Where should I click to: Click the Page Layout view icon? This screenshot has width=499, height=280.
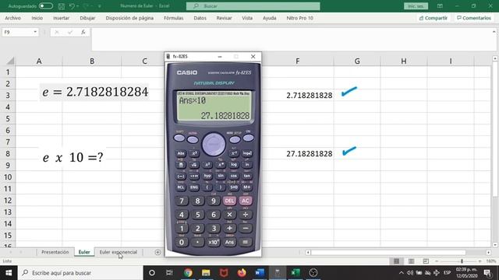[x=411, y=261]
